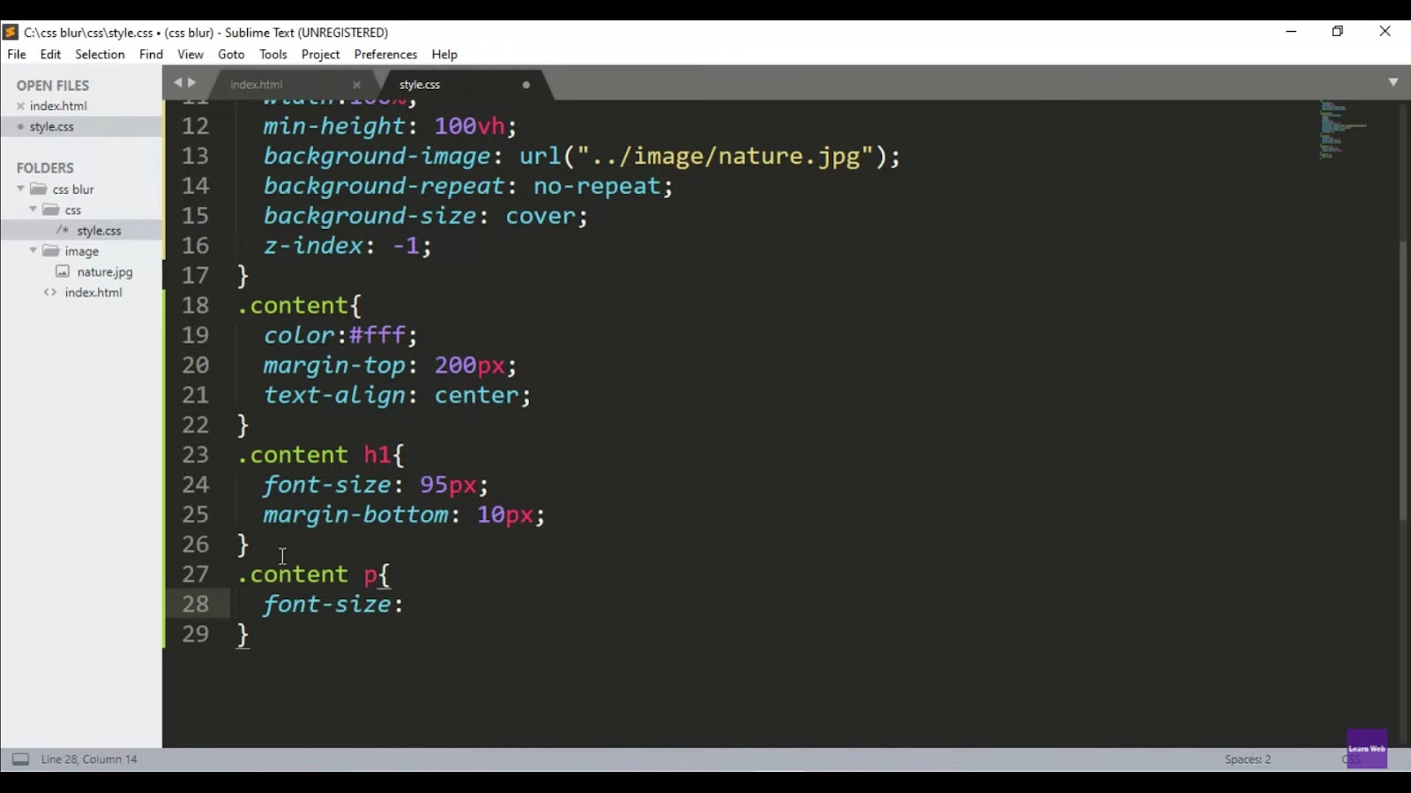Click the forward navigation arrow in the tab bar
The width and height of the screenshot is (1411, 793).
[x=193, y=82]
